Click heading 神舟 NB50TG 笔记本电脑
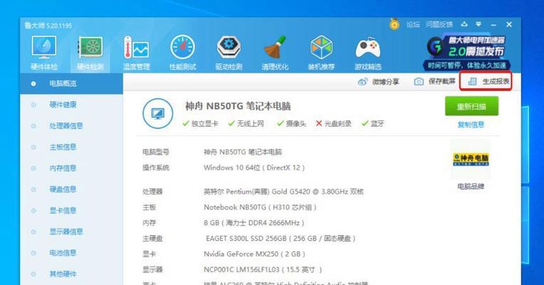The width and height of the screenshot is (544, 285). pos(238,106)
